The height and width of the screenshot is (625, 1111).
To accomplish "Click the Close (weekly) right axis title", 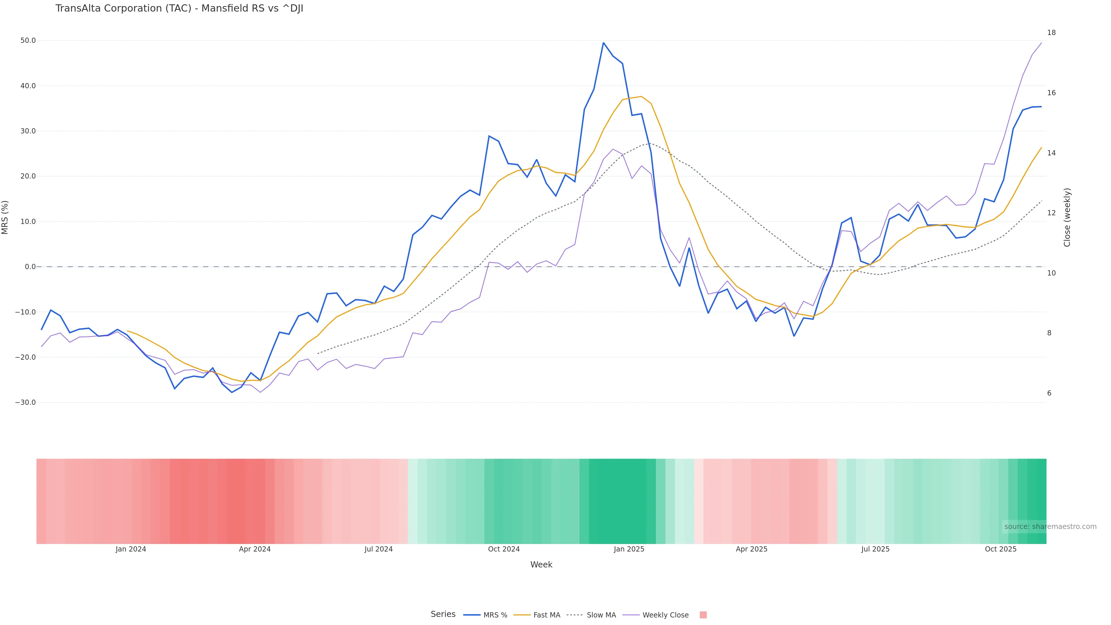I will tap(1067, 217).
